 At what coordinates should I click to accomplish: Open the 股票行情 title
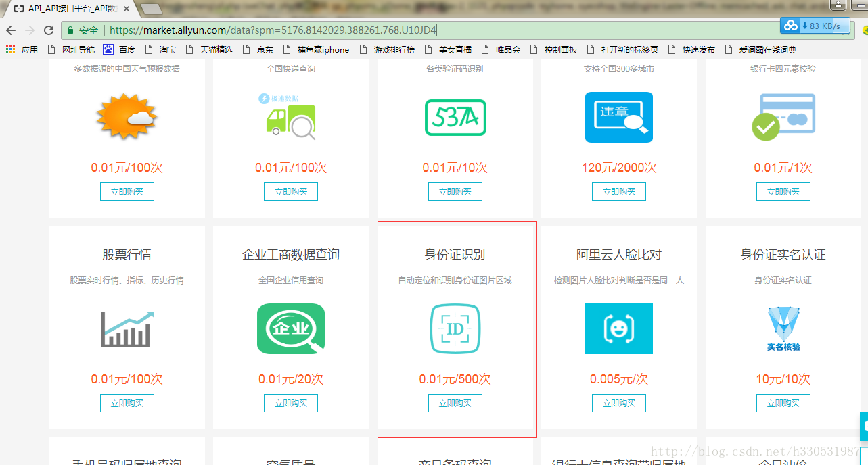pos(127,255)
